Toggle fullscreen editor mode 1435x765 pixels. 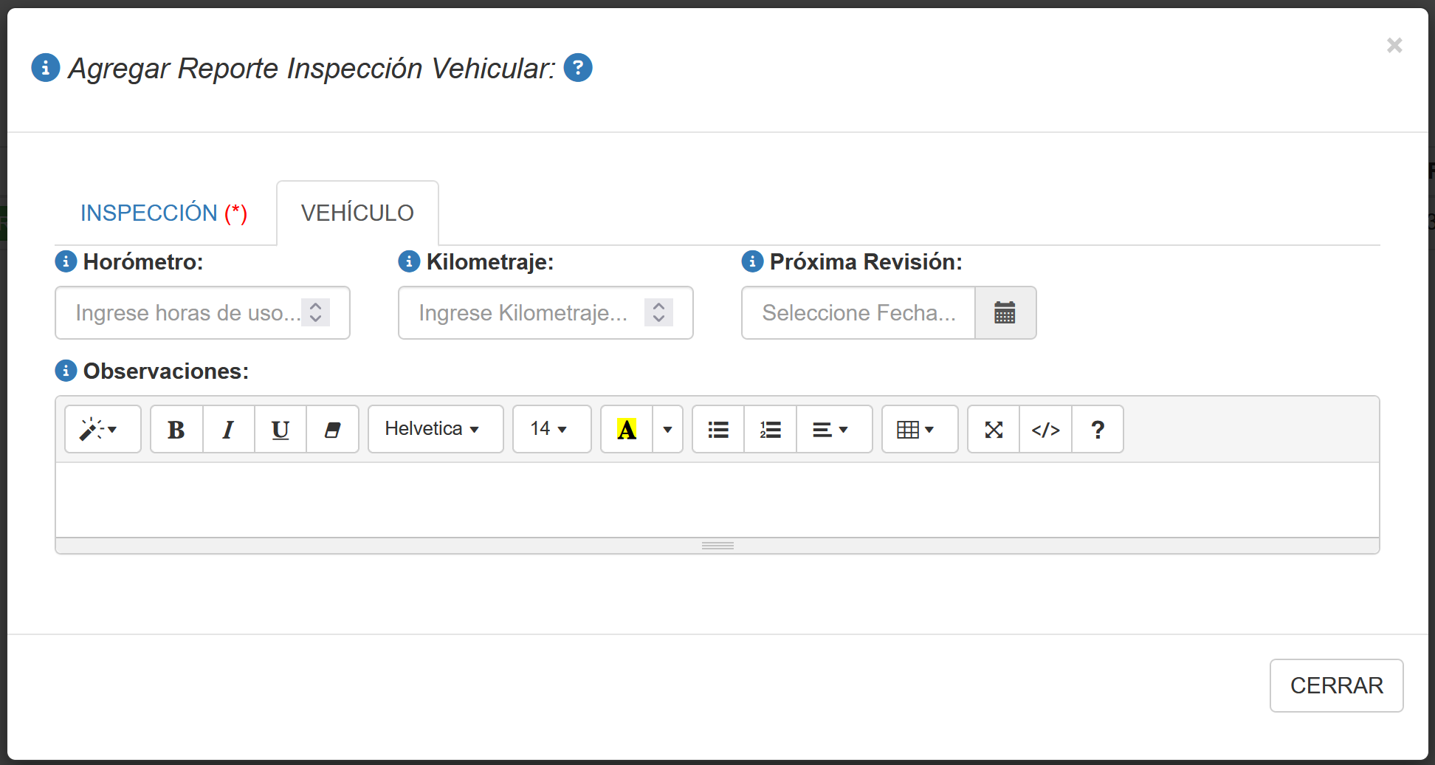994,429
